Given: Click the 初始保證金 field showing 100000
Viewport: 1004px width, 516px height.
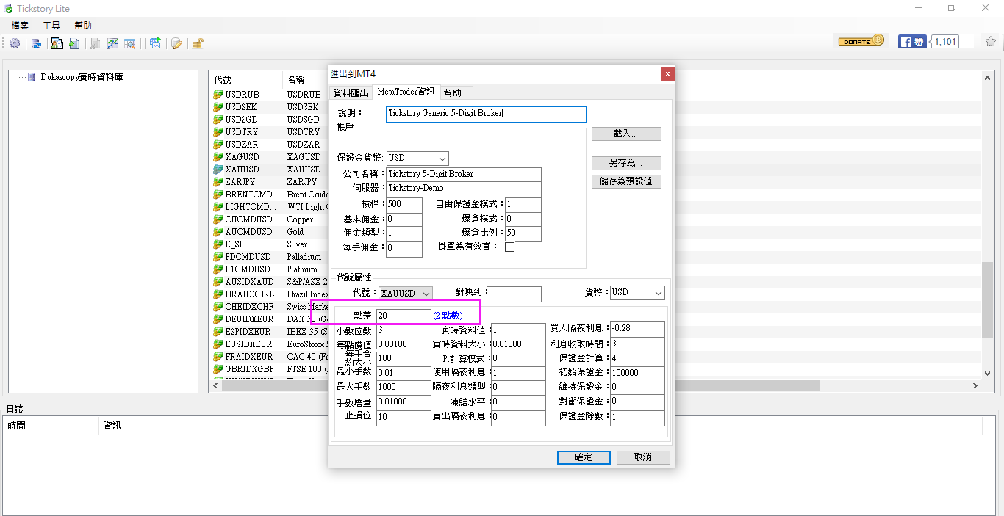Looking at the screenshot, I should (x=637, y=374).
